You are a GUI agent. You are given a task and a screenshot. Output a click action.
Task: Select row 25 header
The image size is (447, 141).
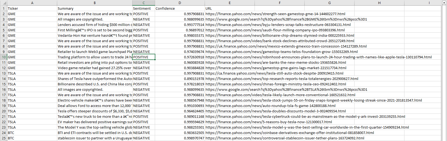(4, 138)
